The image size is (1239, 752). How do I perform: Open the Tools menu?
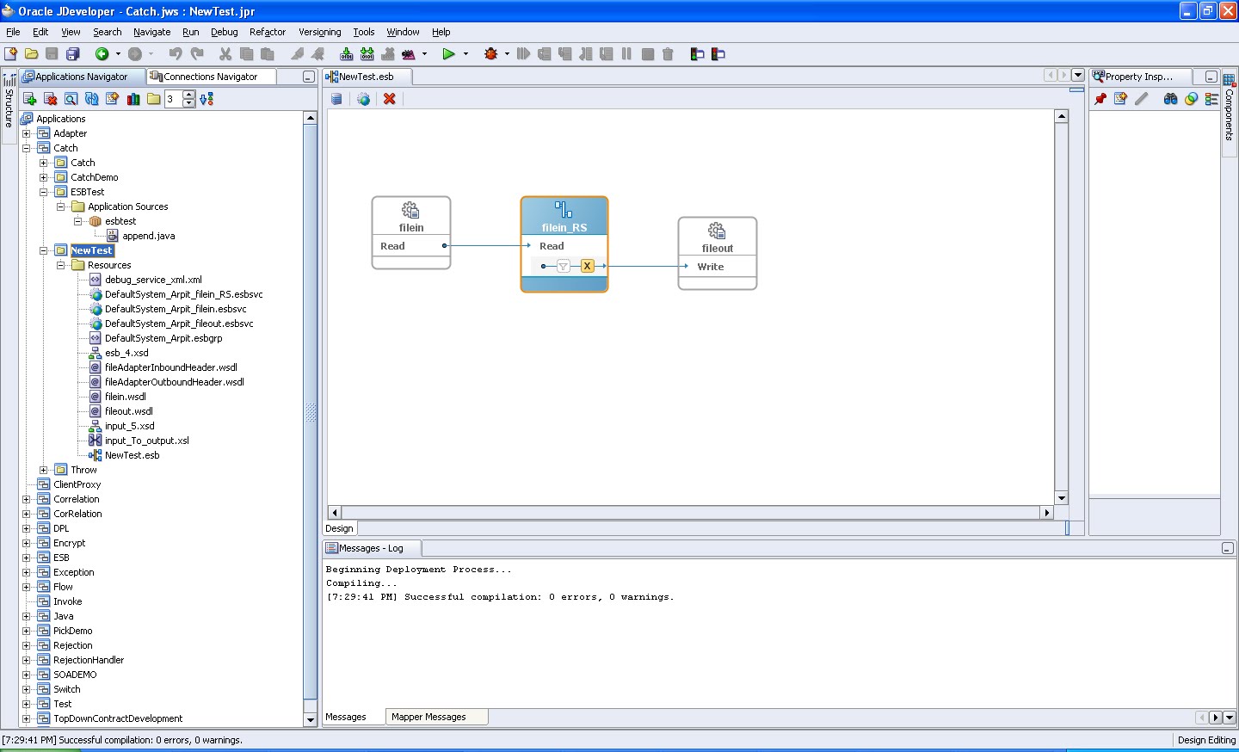tap(364, 32)
